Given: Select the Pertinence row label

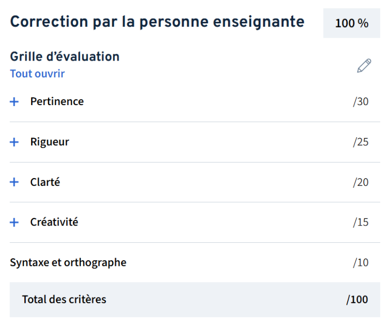Looking at the screenshot, I should point(57,101).
